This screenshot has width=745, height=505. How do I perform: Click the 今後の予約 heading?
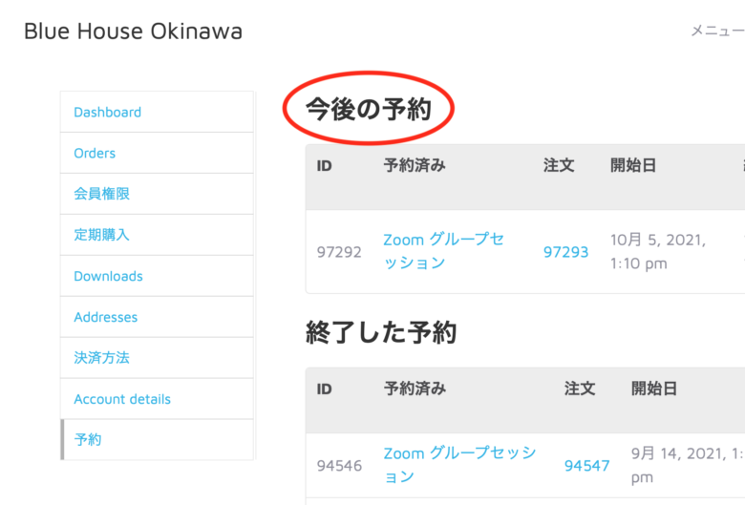pos(368,110)
